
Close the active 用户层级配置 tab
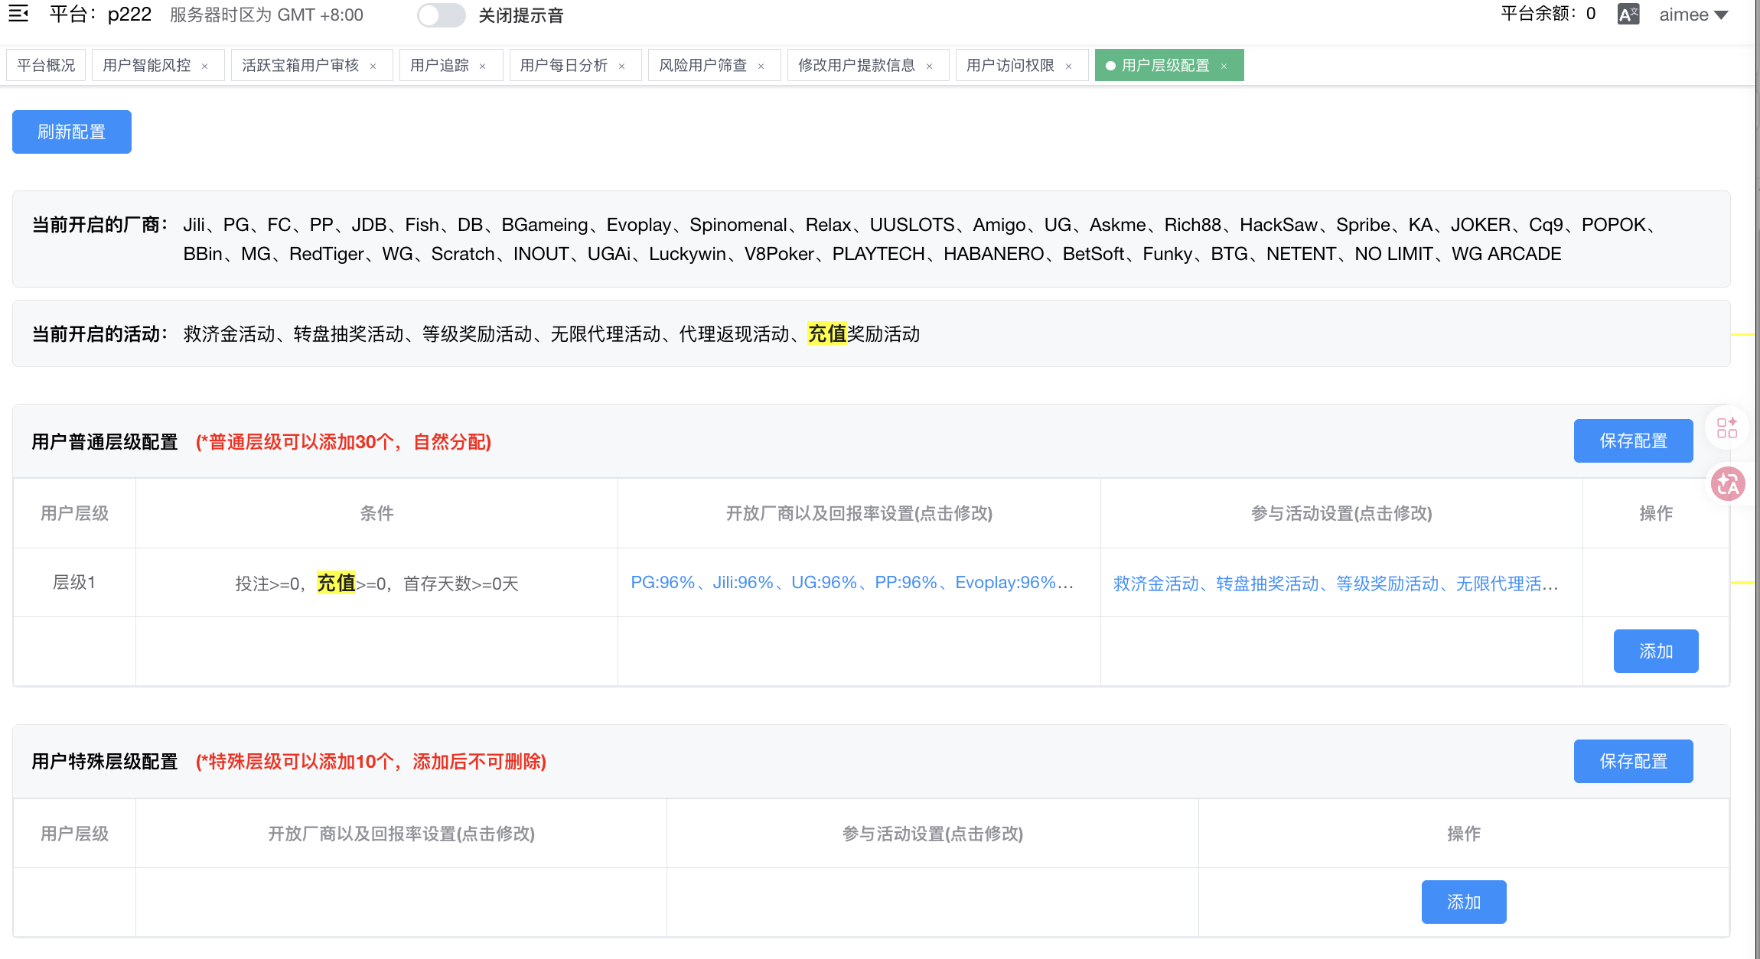[1224, 67]
